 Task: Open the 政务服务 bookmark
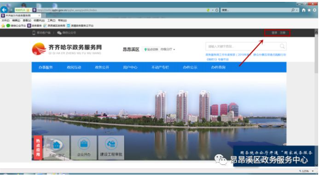tap(34, 26)
